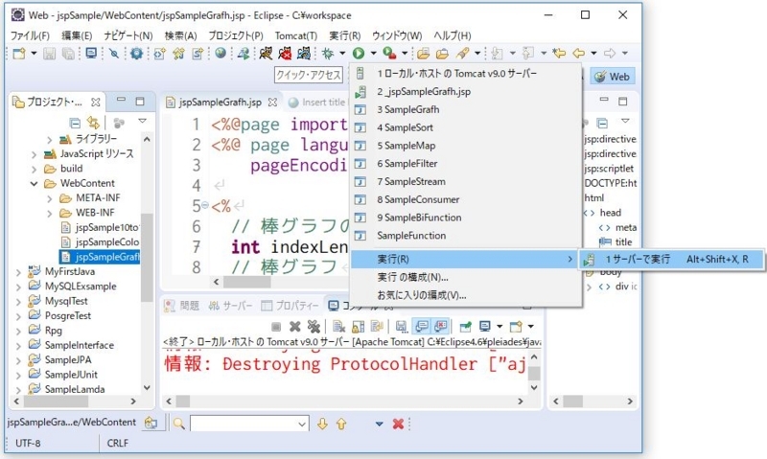Click the Save All icon in the toolbar

pos(68,54)
